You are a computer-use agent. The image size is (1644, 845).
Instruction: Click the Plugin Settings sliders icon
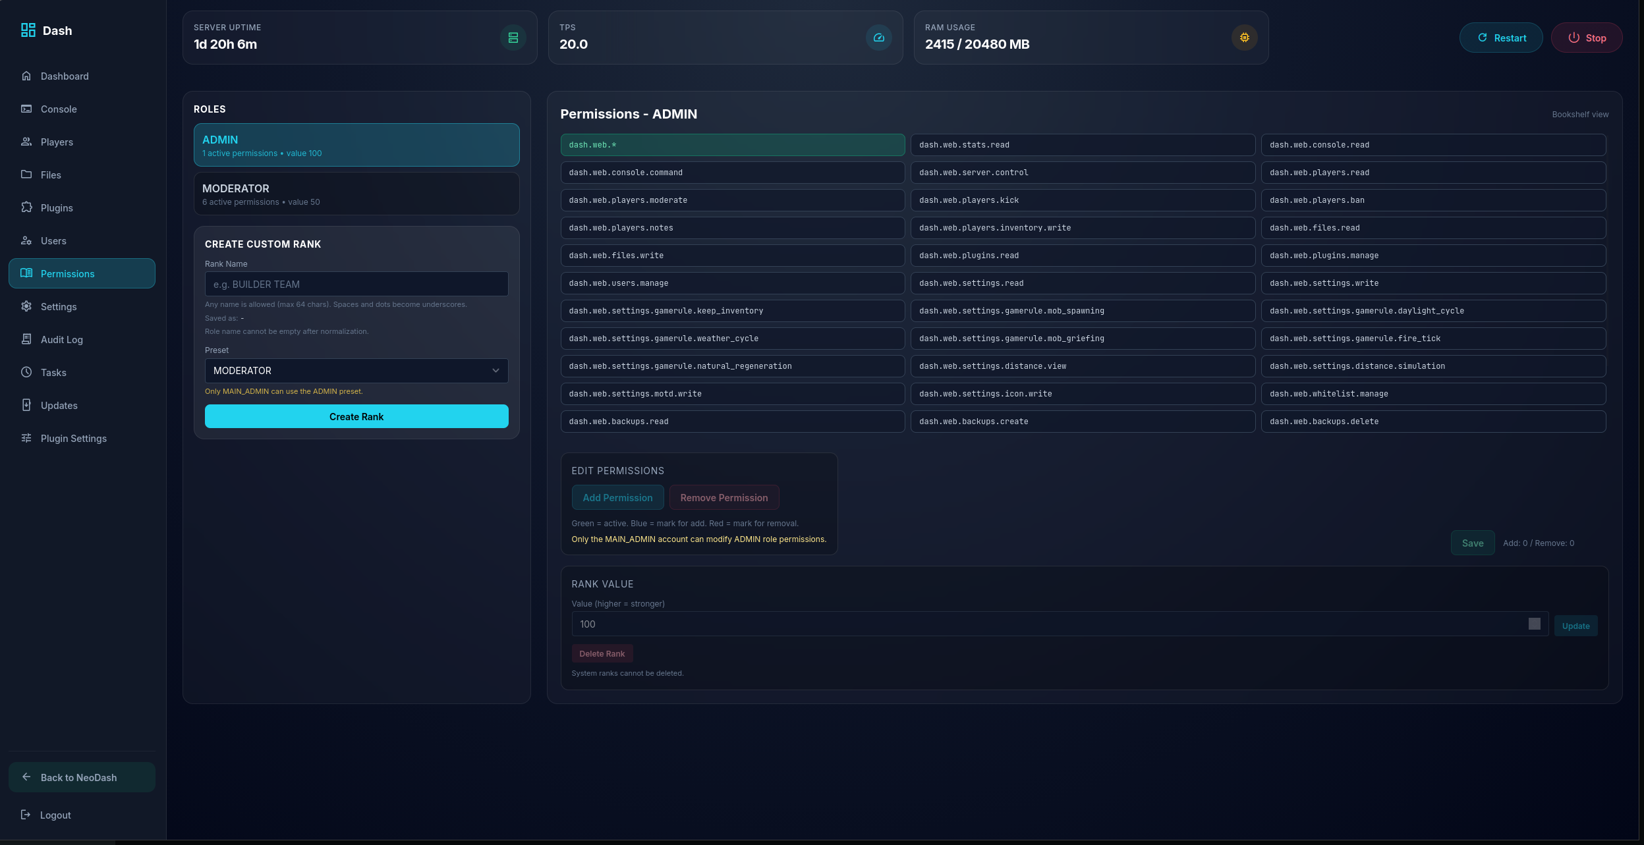point(26,438)
